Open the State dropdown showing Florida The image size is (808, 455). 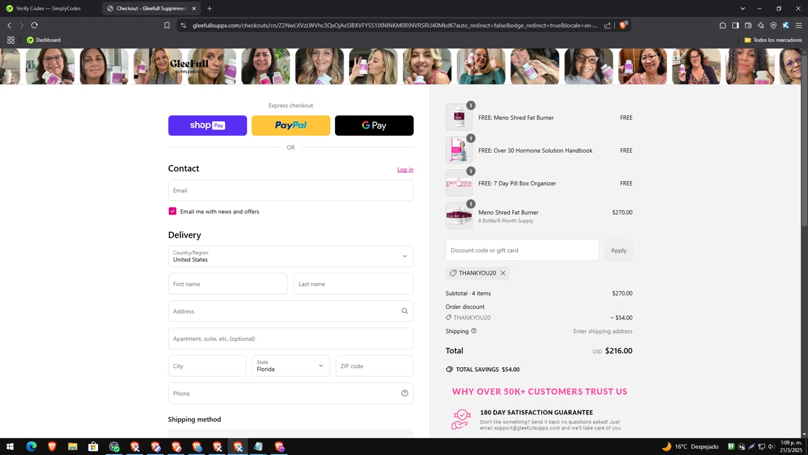click(291, 366)
